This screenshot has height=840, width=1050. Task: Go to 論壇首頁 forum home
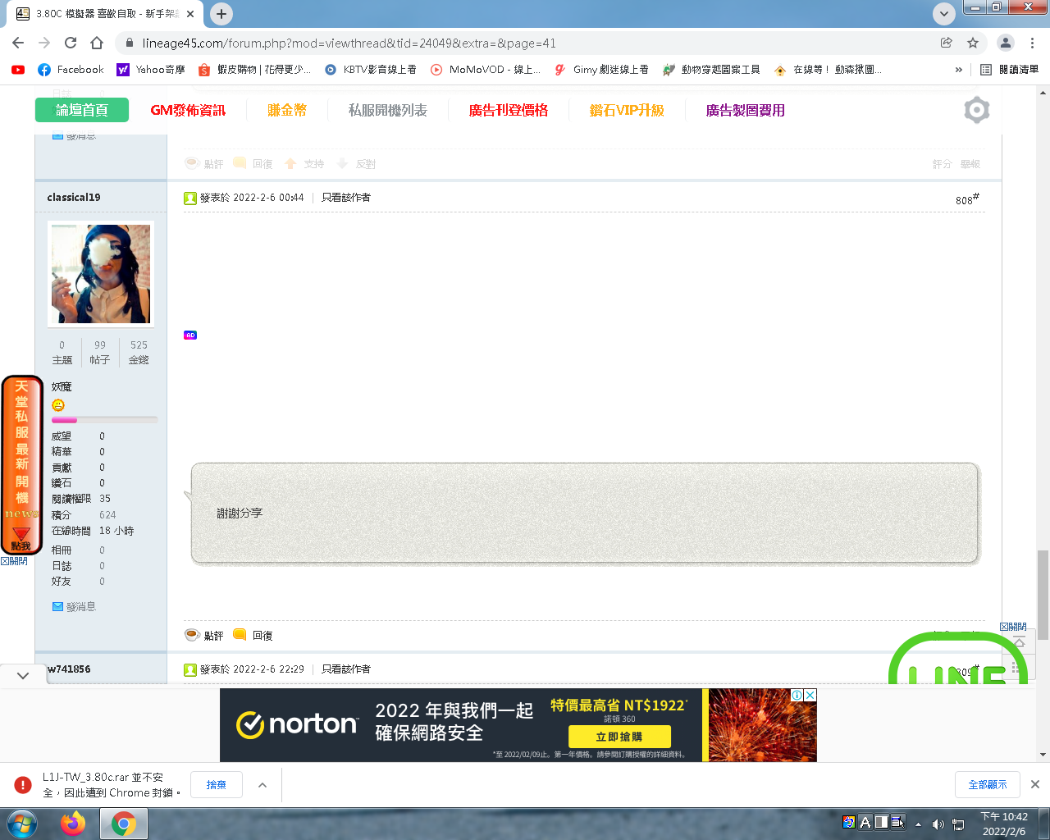point(82,110)
